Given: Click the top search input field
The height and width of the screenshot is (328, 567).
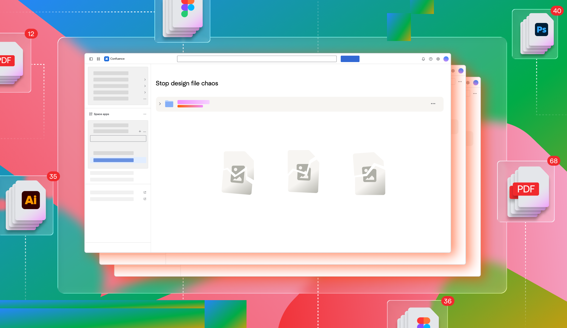Looking at the screenshot, I should click(x=257, y=59).
